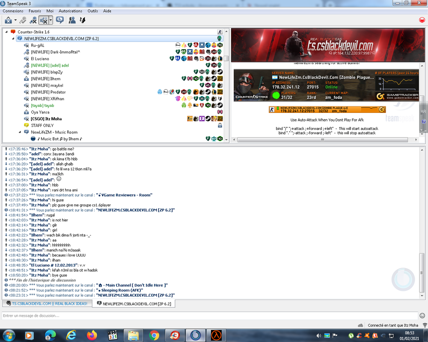The height and width of the screenshot is (342, 428).
Task: Open the Autorisations menu
Action: pos(70,11)
